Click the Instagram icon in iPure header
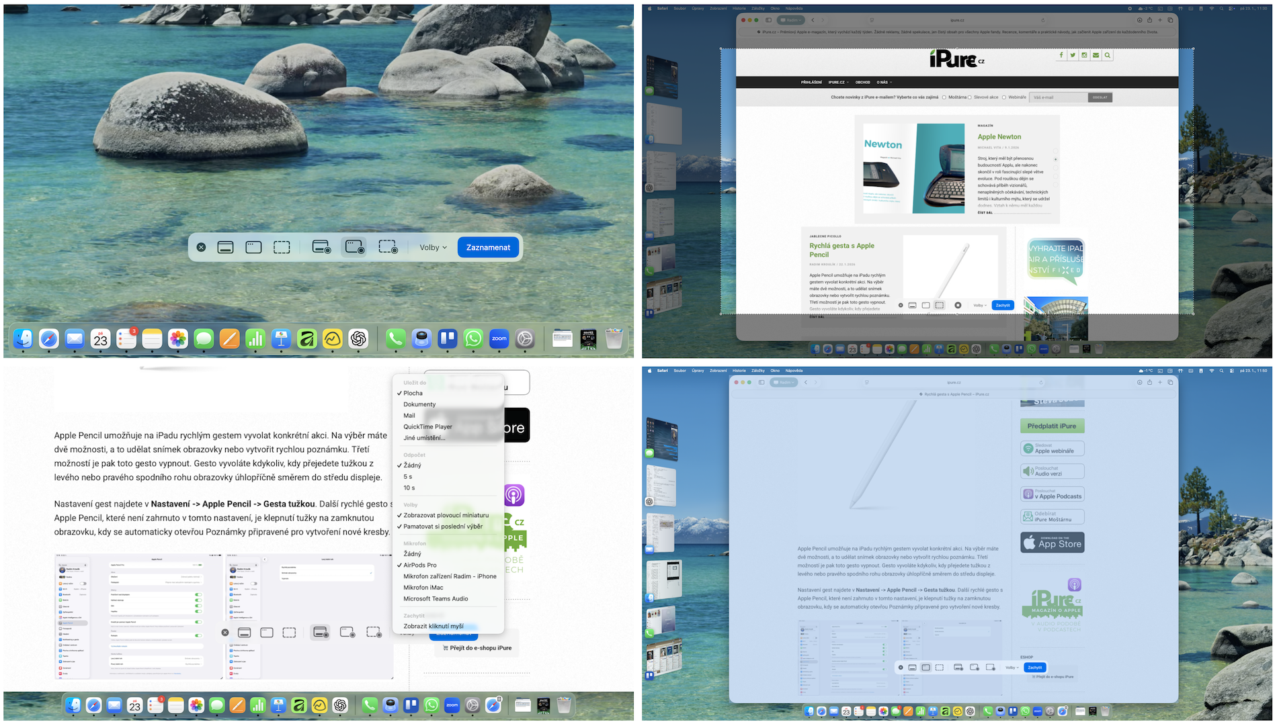The image size is (1277, 726). 1084,55
